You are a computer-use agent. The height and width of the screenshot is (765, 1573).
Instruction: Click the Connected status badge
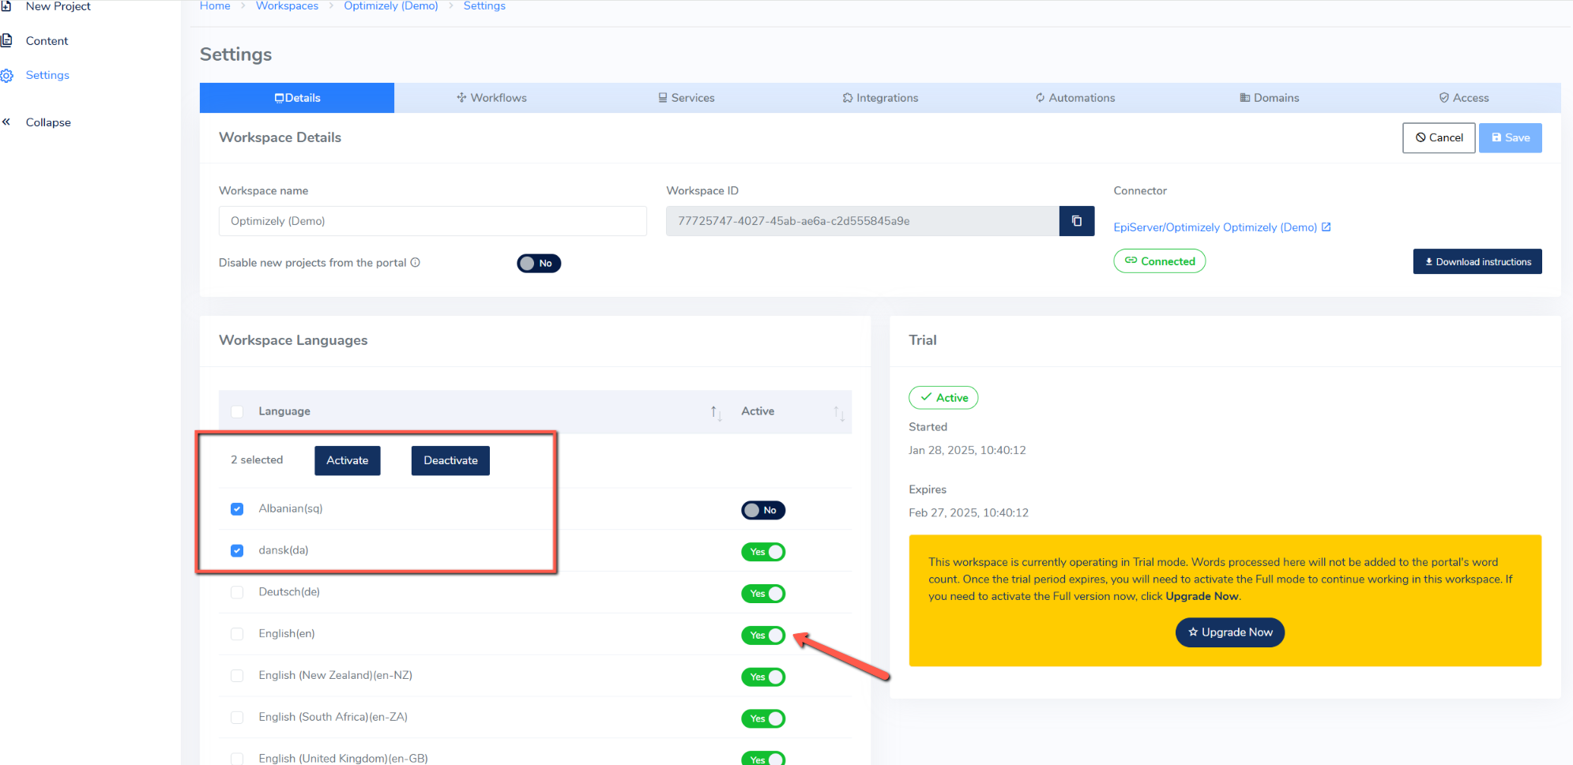pos(1159,261)
